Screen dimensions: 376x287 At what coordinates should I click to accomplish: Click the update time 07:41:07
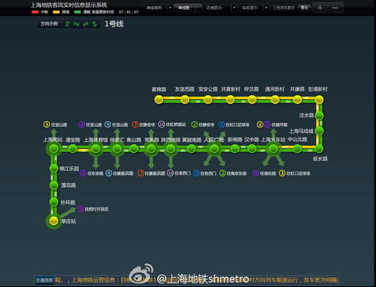click(128, 12)
